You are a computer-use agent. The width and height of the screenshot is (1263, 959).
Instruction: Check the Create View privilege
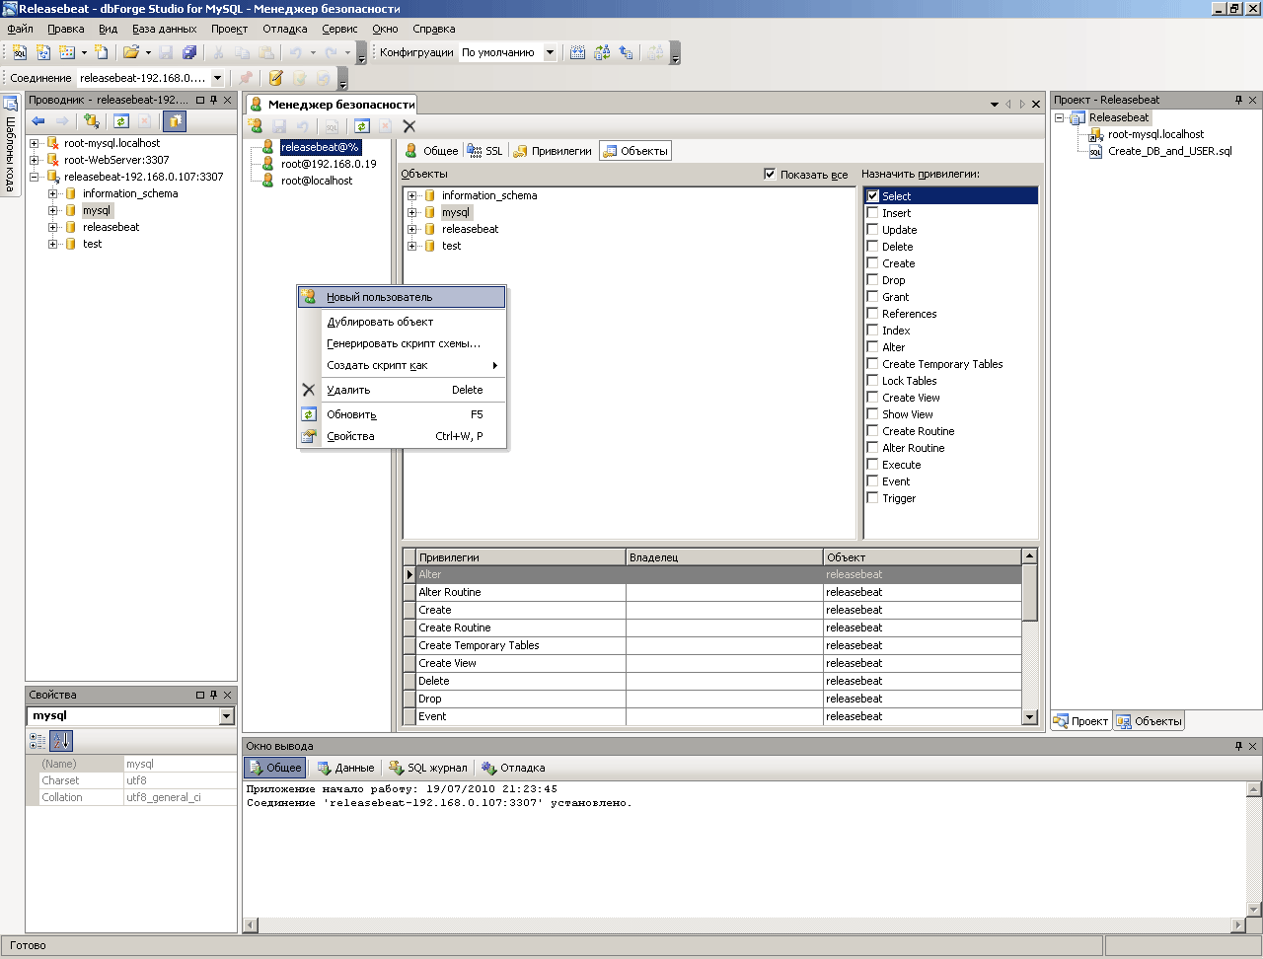pos(872,398)
